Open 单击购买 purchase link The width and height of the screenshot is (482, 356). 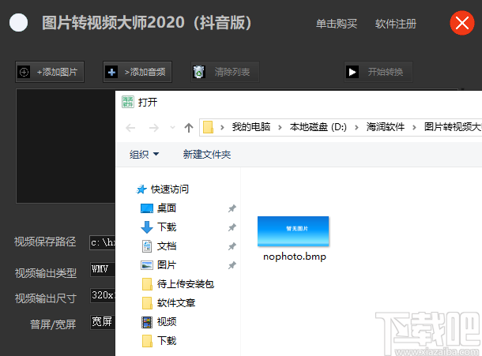tap(337, 24)
